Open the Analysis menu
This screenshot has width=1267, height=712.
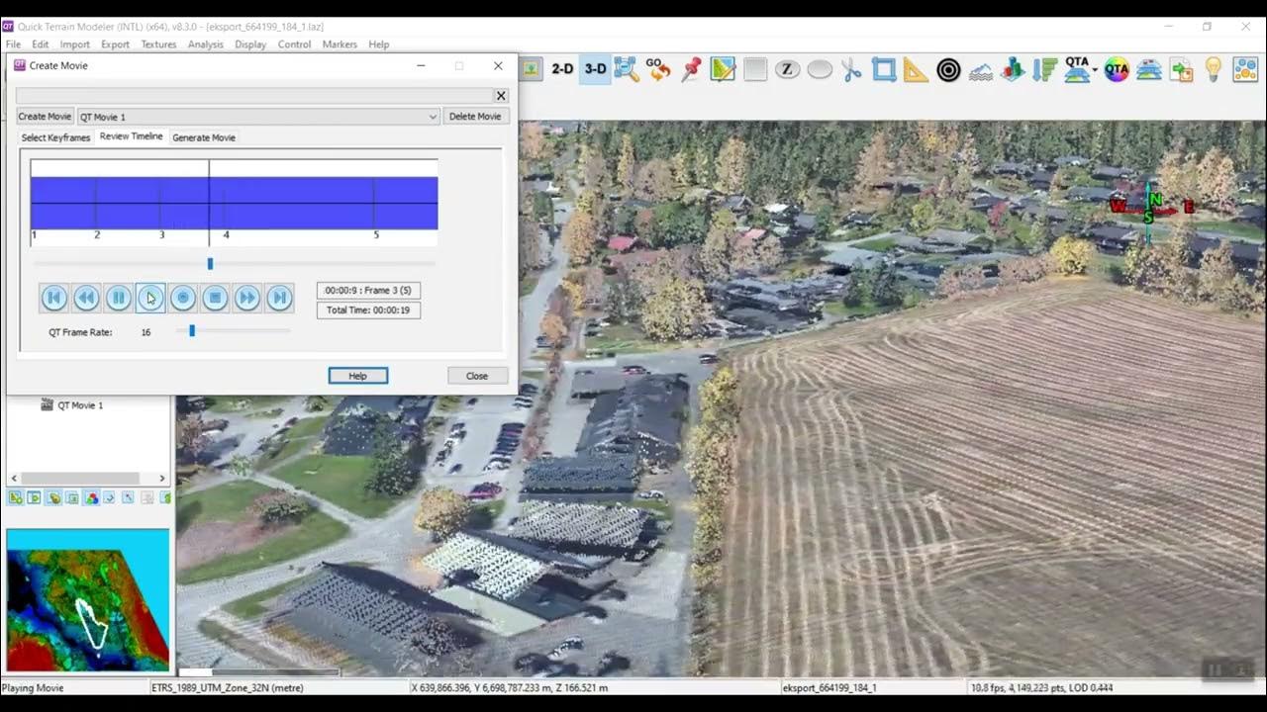206,44
